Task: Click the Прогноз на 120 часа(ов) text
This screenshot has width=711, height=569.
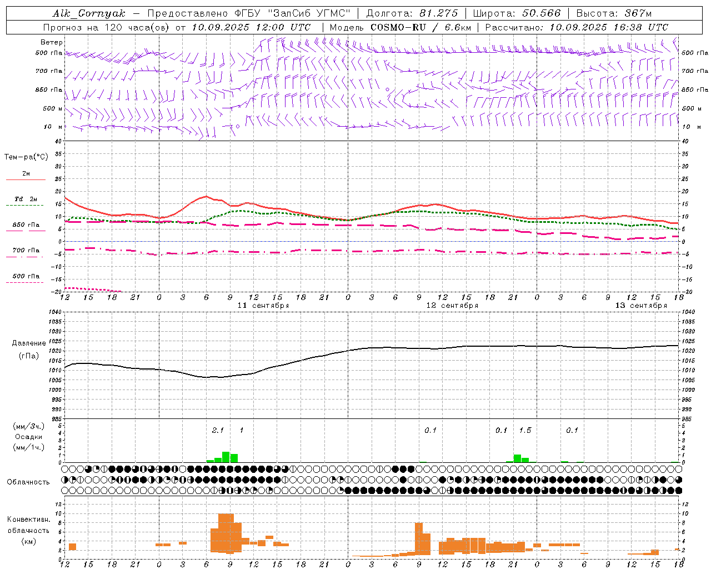Action: click(106, 27)
